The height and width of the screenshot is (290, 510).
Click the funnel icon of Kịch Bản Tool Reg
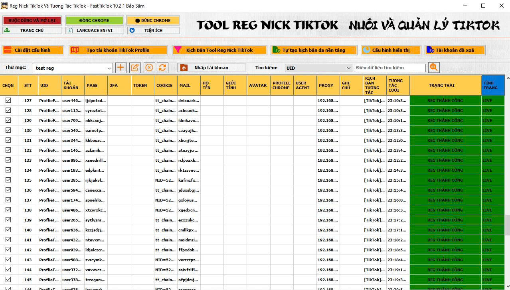click(178, 50)
